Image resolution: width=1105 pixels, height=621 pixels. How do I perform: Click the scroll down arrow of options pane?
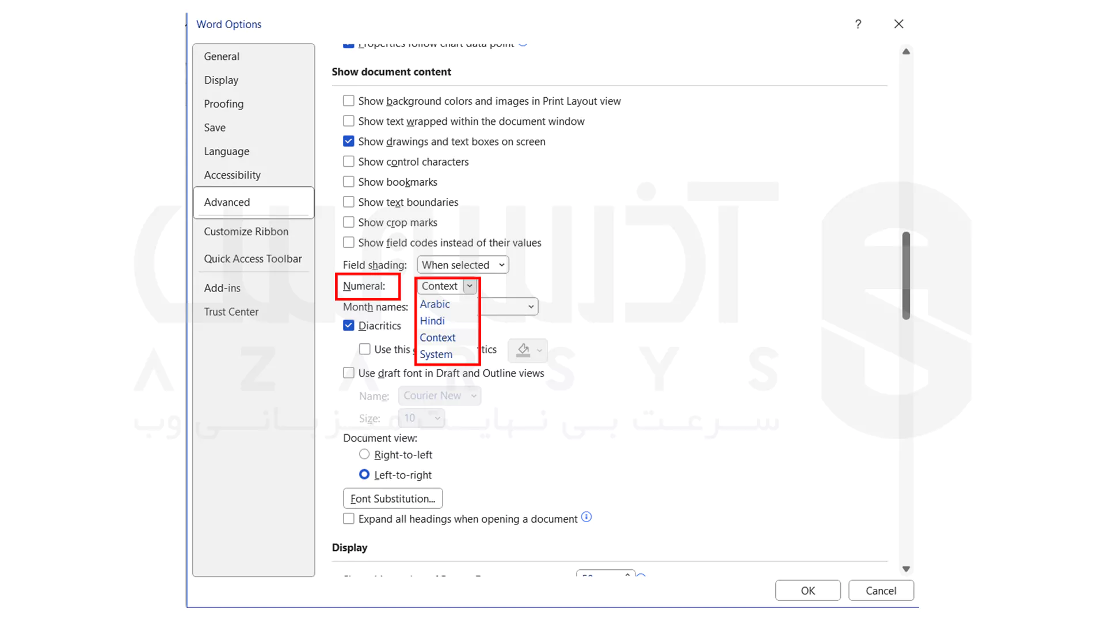pos(906,569)
